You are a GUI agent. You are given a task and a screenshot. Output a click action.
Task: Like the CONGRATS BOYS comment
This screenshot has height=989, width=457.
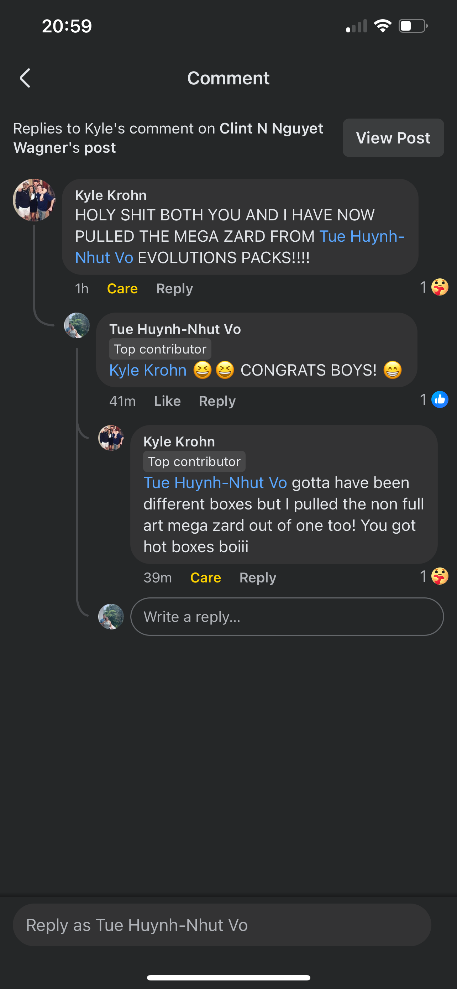click(167, 401)
